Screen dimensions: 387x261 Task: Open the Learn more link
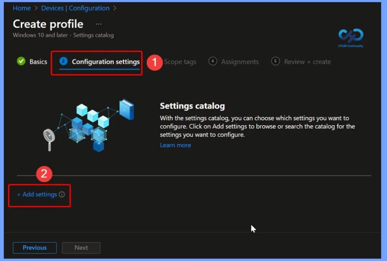click(x=175, y=145)
